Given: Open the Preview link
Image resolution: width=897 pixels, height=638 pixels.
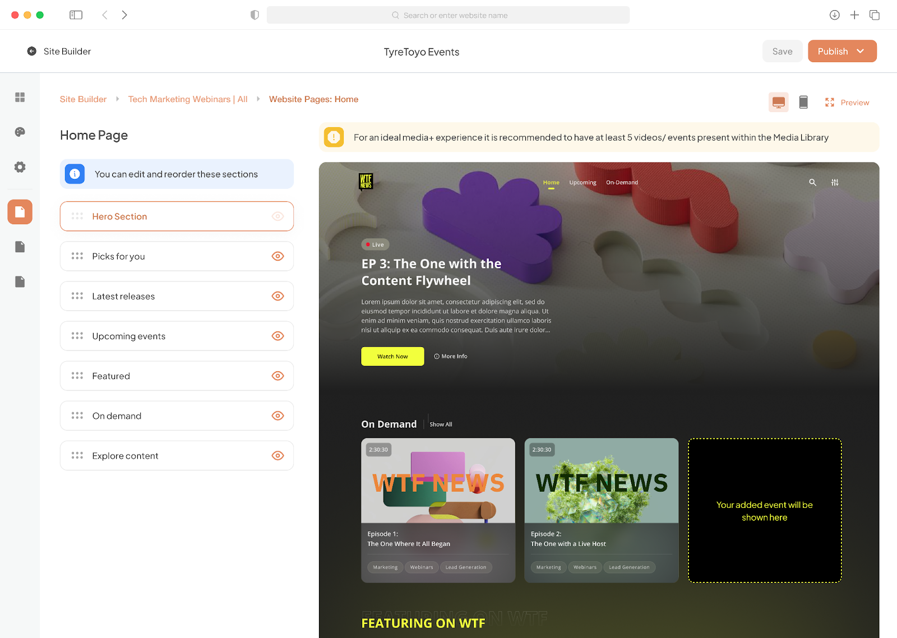Looking at the screenshot, I should tap(855, 103).
